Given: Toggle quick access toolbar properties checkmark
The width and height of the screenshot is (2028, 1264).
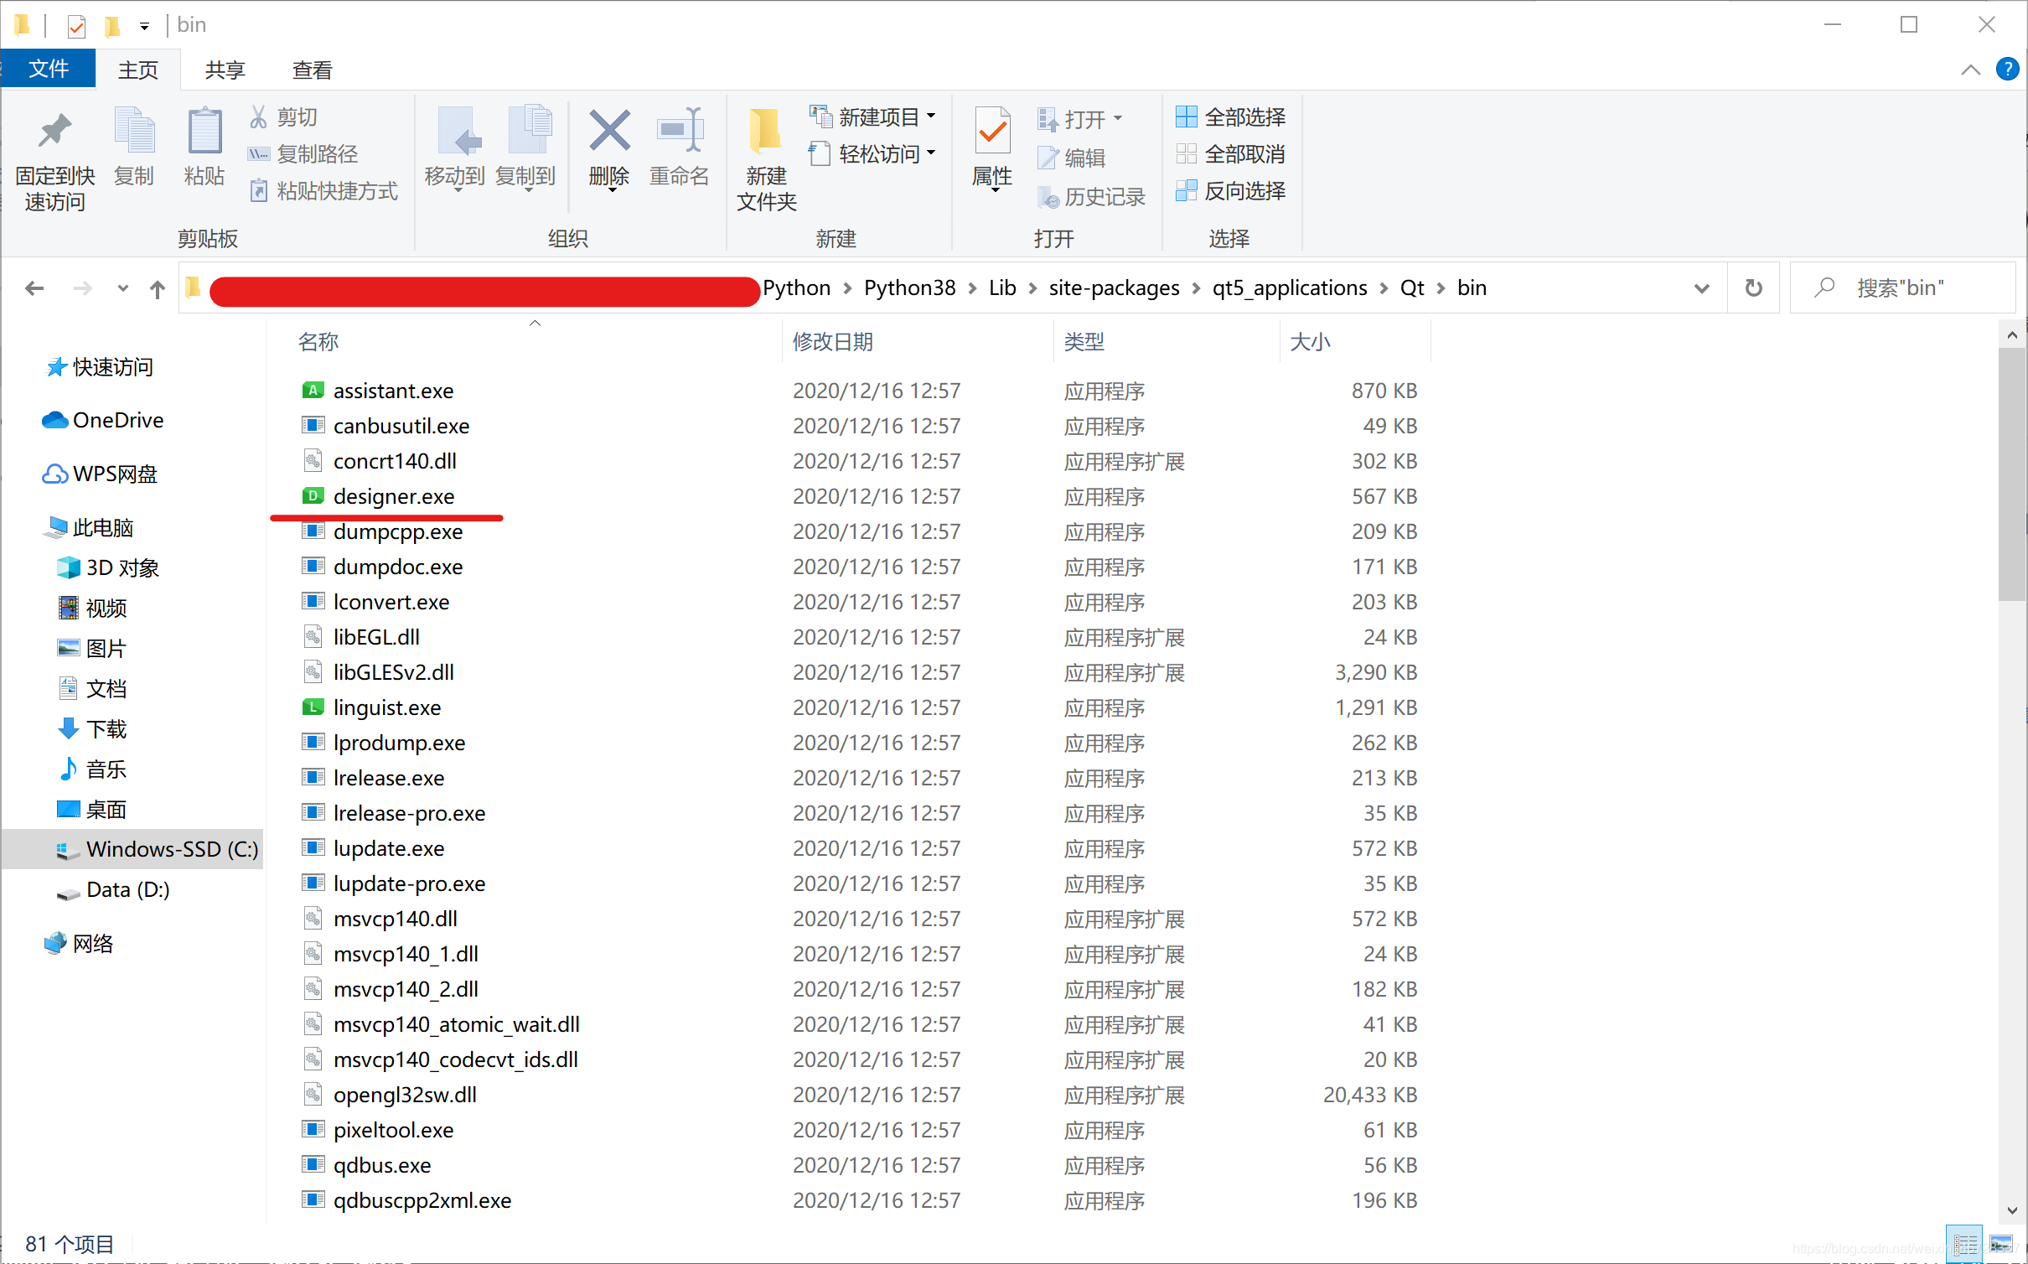Looking at the screenshot, I should 76,26.
